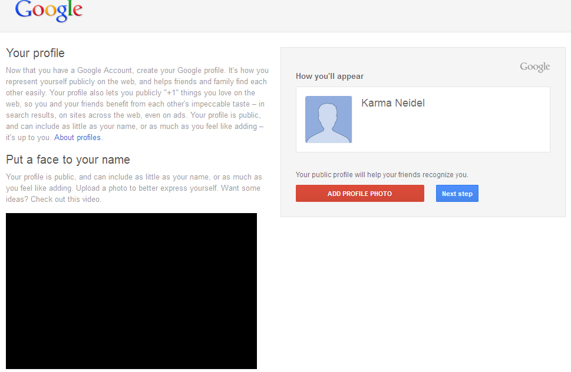
Task: Click the black video player area
Action: coord(131,291)
